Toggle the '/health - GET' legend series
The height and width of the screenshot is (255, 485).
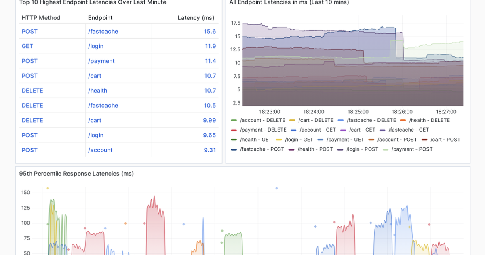click(256, 140)
